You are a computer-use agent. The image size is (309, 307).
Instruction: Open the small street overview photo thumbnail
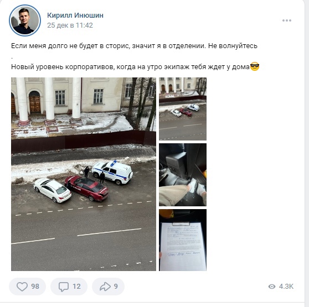click(183, 109)
